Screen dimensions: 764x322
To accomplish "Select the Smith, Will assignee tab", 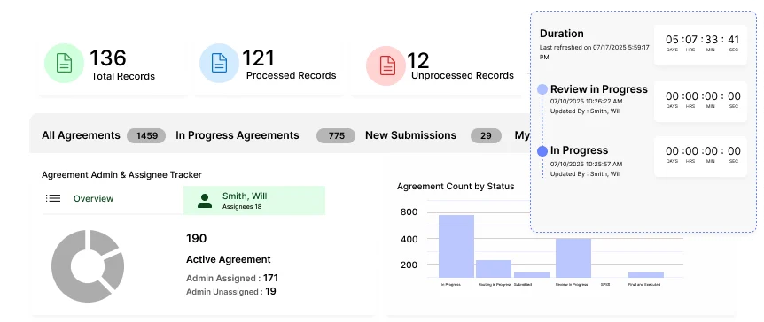I will [254, 200].
